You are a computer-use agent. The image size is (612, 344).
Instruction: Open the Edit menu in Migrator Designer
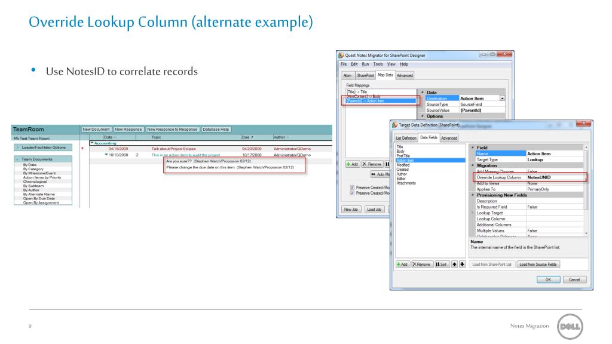click(354, 64)
